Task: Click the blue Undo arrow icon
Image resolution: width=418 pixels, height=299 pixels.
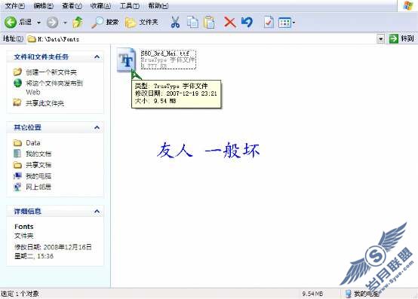Action: click(x=247, y=23)
